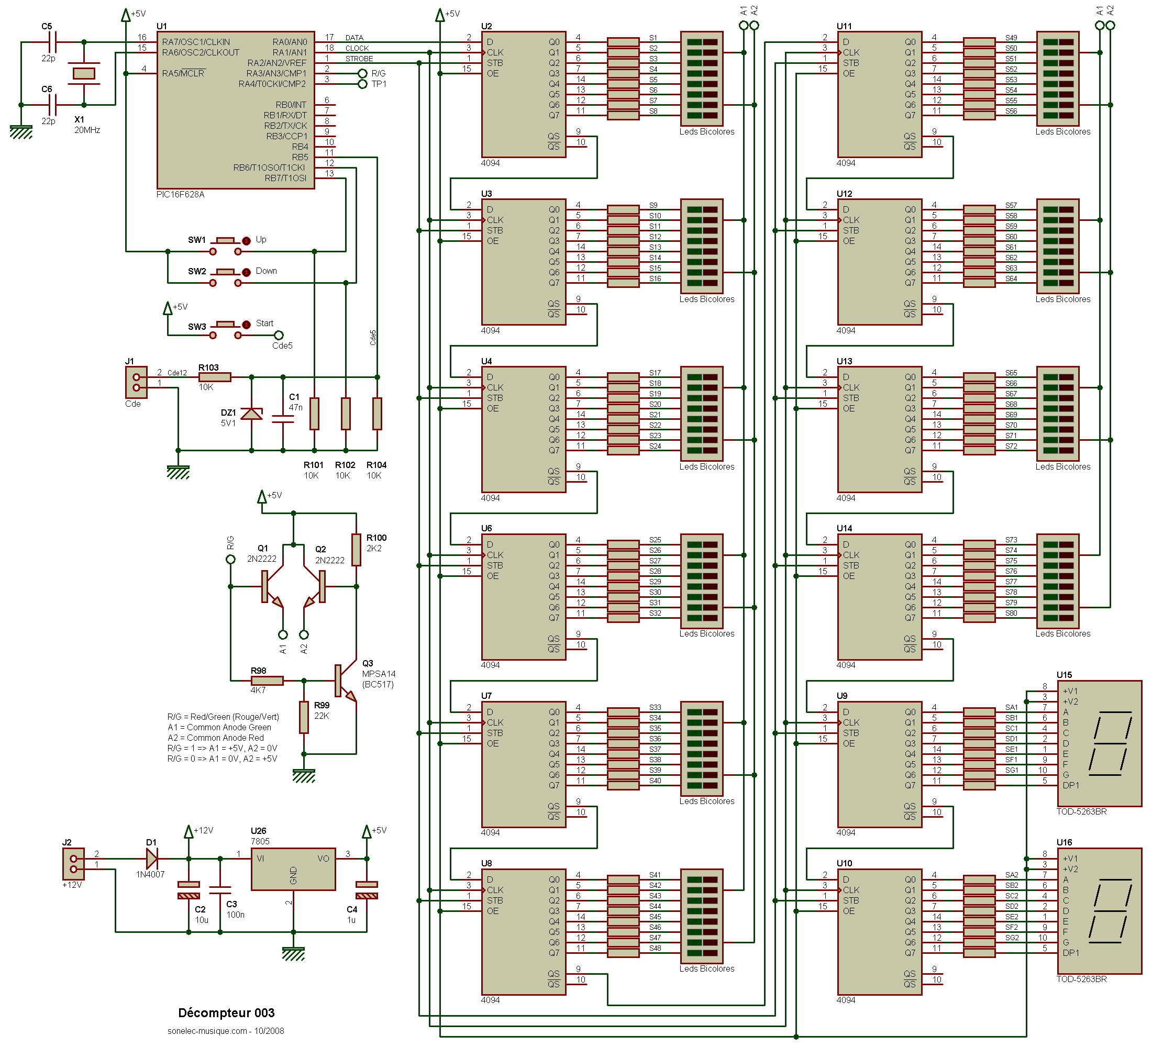The image size is (1152, 1047).
Task: Click the DZ1 5V1 zener diode
Action: (251, 414)
